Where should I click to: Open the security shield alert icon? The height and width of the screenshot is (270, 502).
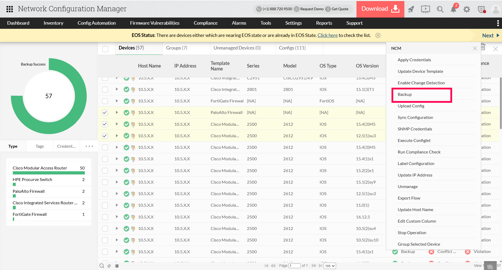(x=482, y=9)
